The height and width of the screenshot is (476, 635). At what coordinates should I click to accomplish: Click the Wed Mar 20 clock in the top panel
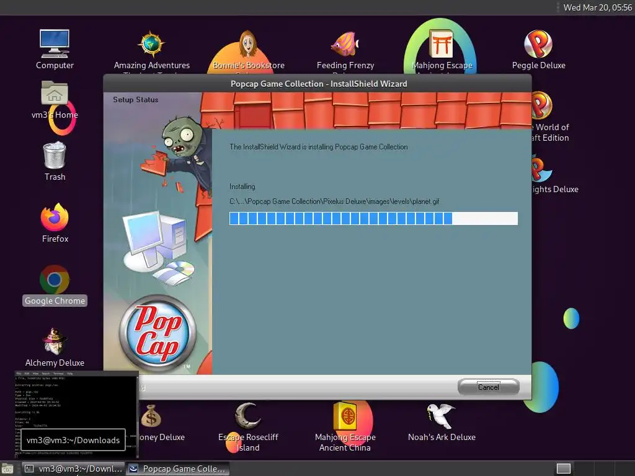597,7
